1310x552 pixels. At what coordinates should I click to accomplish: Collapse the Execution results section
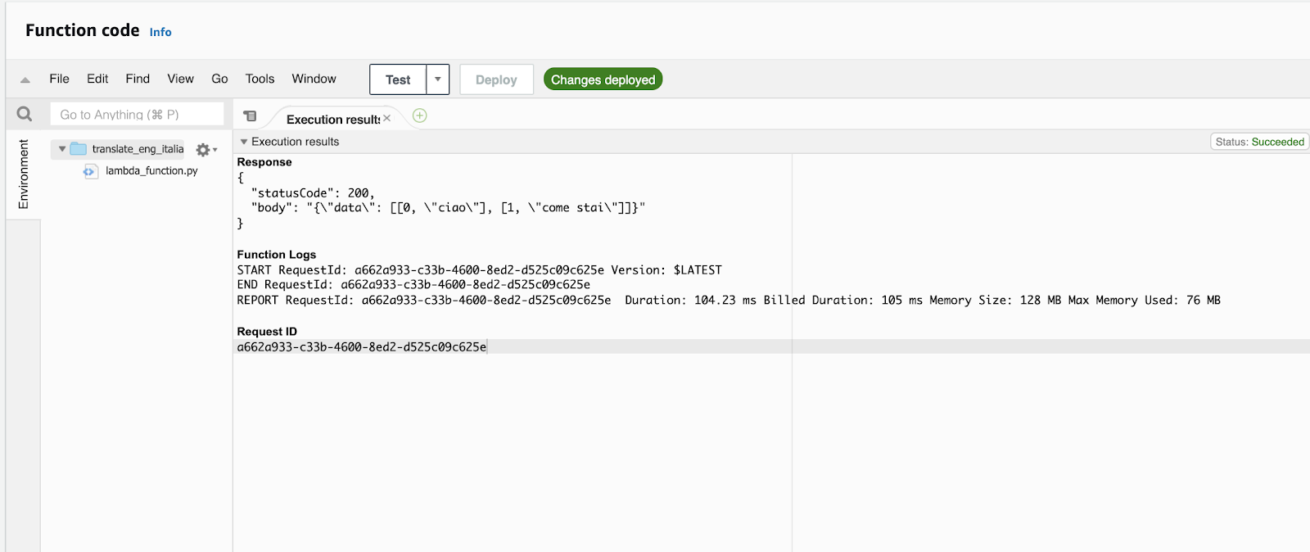point(244,142)
